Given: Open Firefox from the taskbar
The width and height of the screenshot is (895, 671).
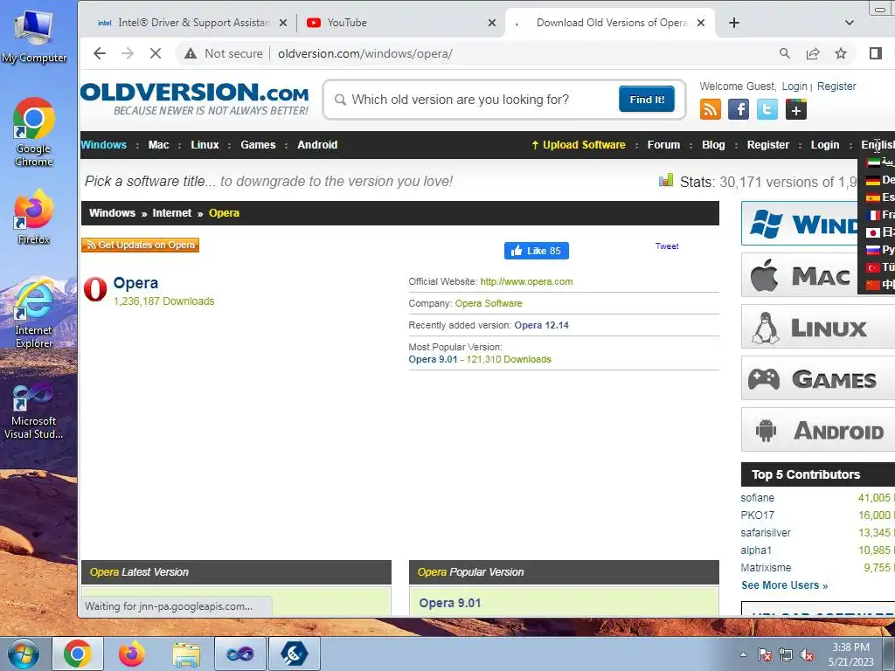Looking at the screenshot, I should click(131, 654).
